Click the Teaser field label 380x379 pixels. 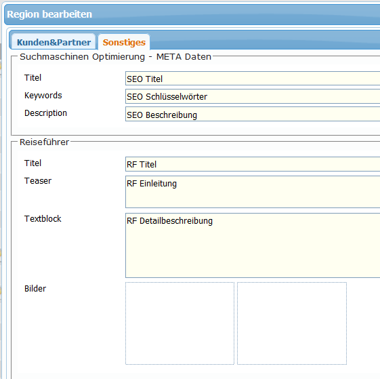[x=38, y=181]
